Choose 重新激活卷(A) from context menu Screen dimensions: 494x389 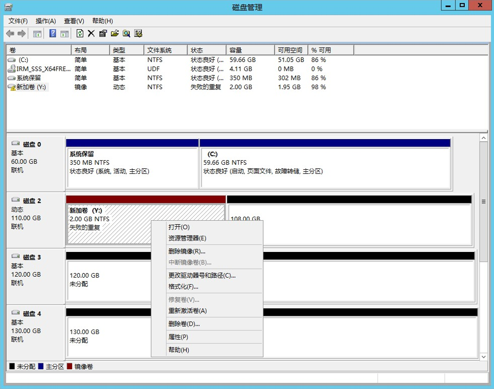(207, 311)
